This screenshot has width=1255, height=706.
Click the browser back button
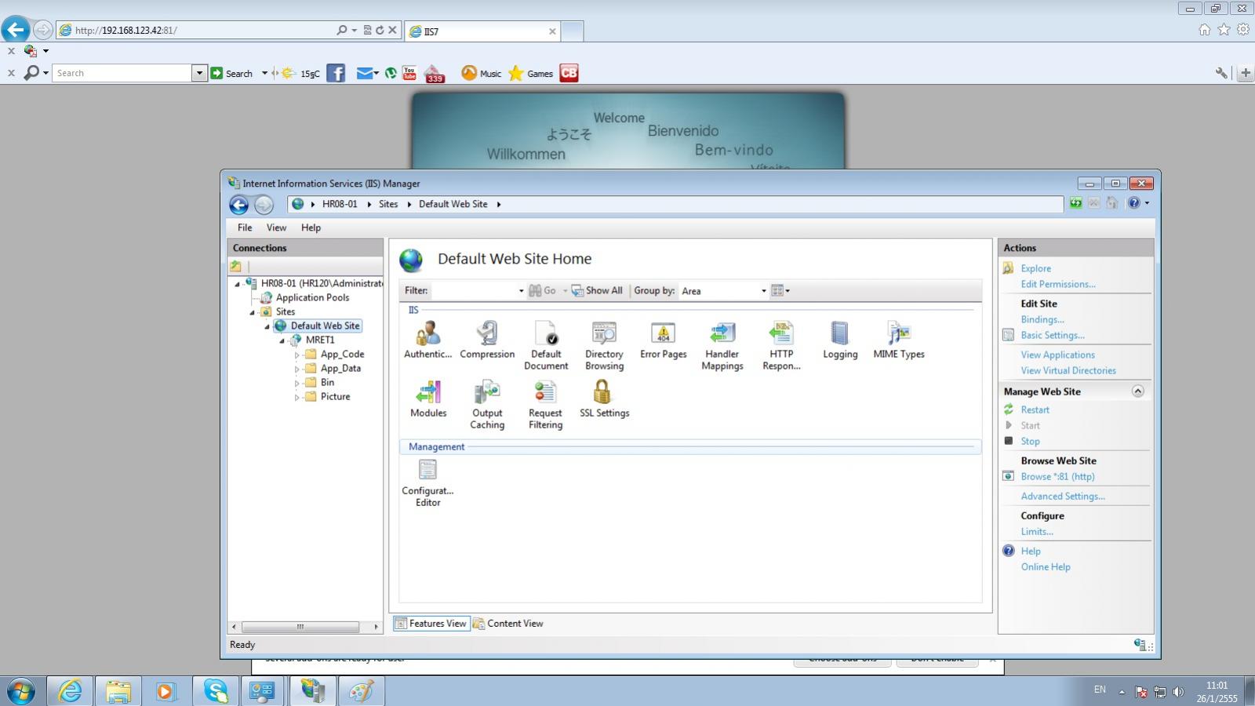tap(15, 30)
